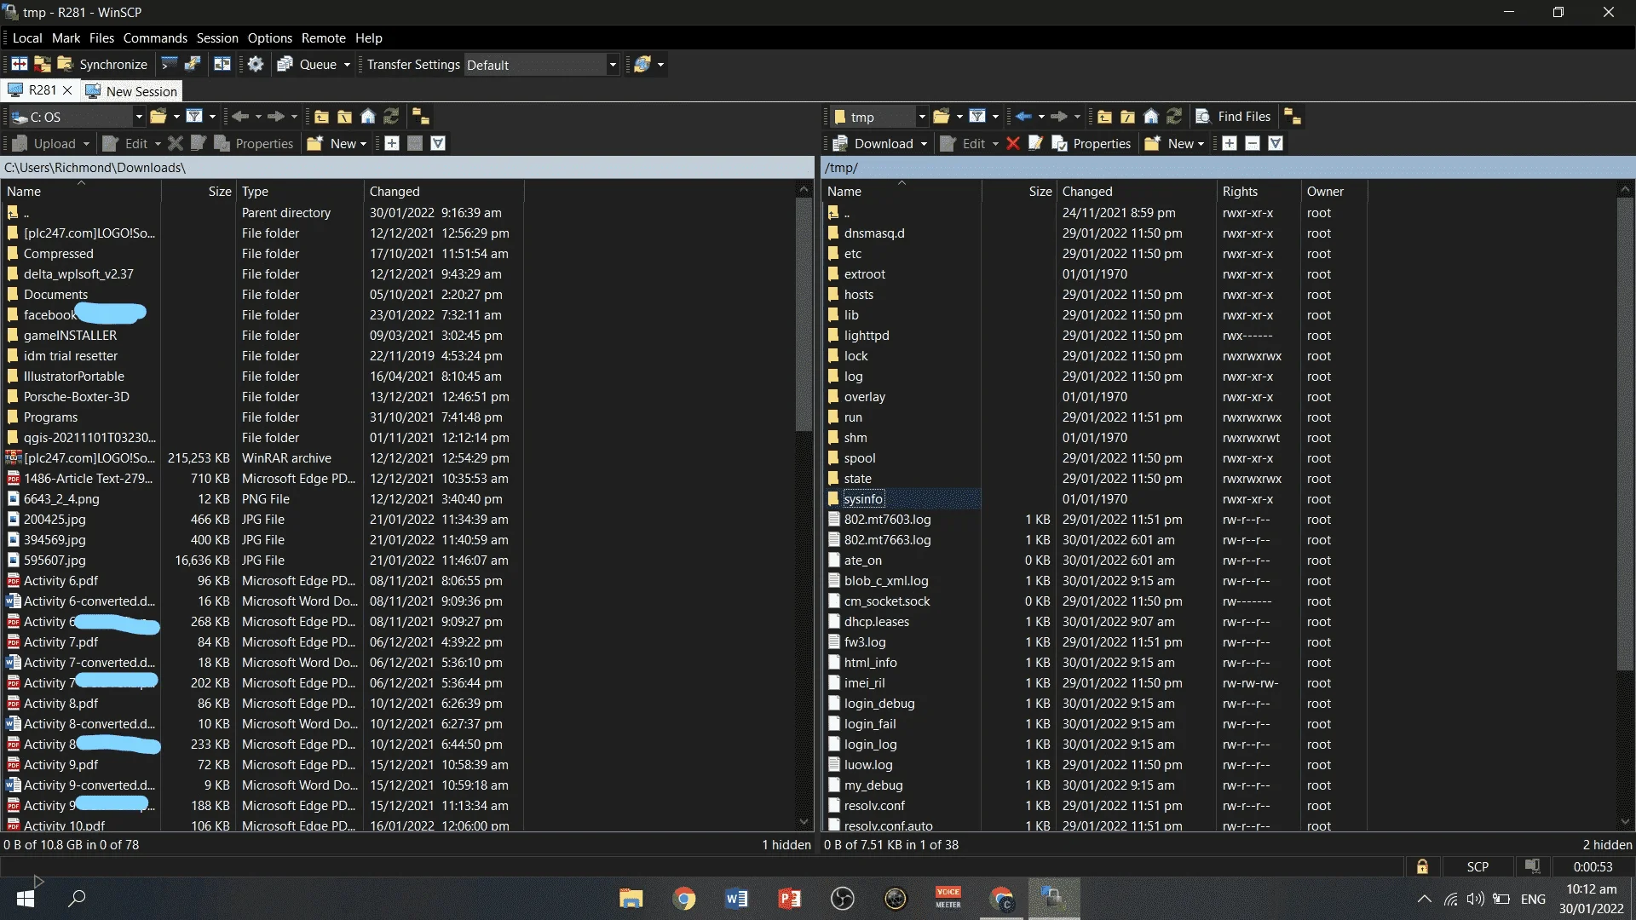The image size is (1636, 920).
Task: Click local panel filter icon
Action: pos(194,117)
